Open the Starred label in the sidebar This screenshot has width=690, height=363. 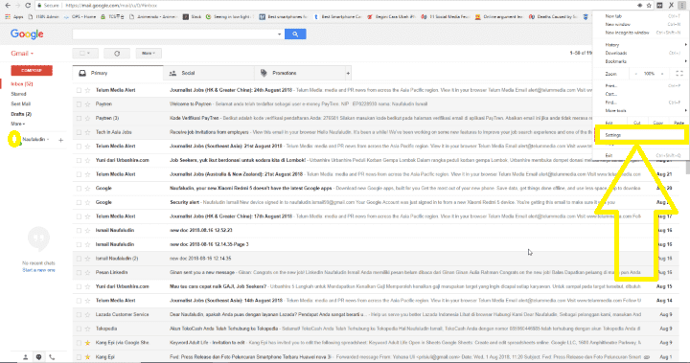click(x=18, y=94)
